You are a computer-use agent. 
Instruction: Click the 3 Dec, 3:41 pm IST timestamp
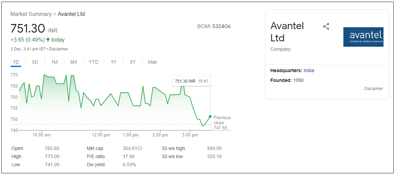[28, 49]
